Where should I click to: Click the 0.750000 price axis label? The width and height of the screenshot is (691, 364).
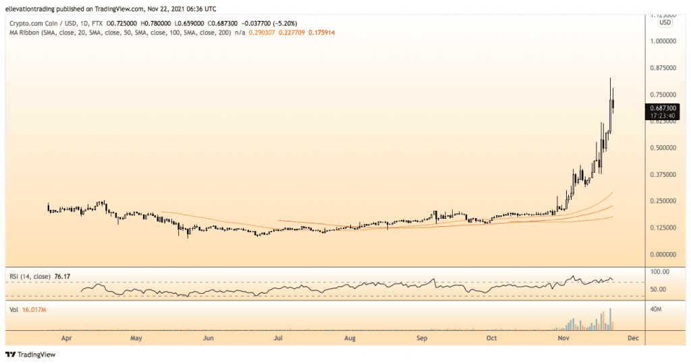(x=663, y=95)
